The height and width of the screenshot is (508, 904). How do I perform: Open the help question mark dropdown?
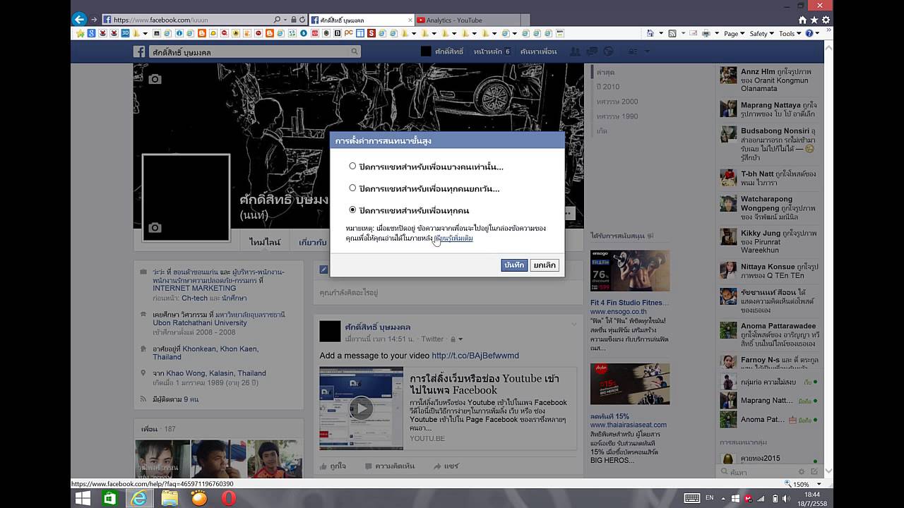pos(812,33)
